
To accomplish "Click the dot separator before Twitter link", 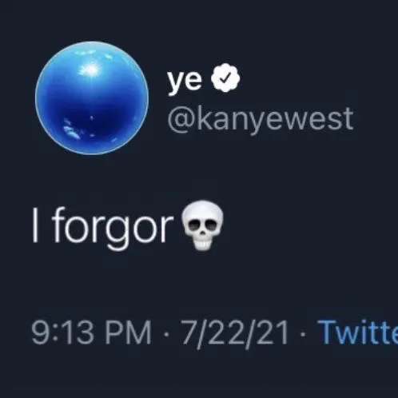I will pos(303,335).
